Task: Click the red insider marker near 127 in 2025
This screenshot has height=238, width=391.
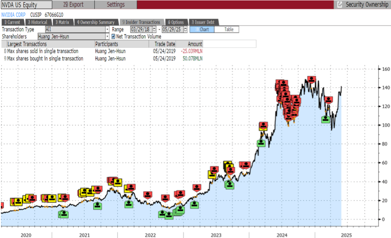Action: click(x=328, y=100)
